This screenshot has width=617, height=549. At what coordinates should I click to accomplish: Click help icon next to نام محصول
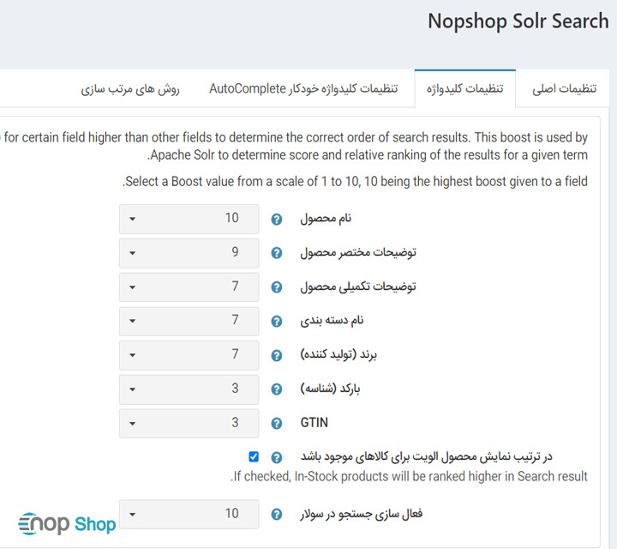(277, 219)
